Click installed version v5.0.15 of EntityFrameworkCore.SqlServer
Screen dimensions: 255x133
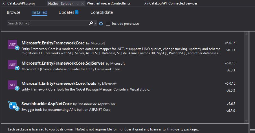230,63
